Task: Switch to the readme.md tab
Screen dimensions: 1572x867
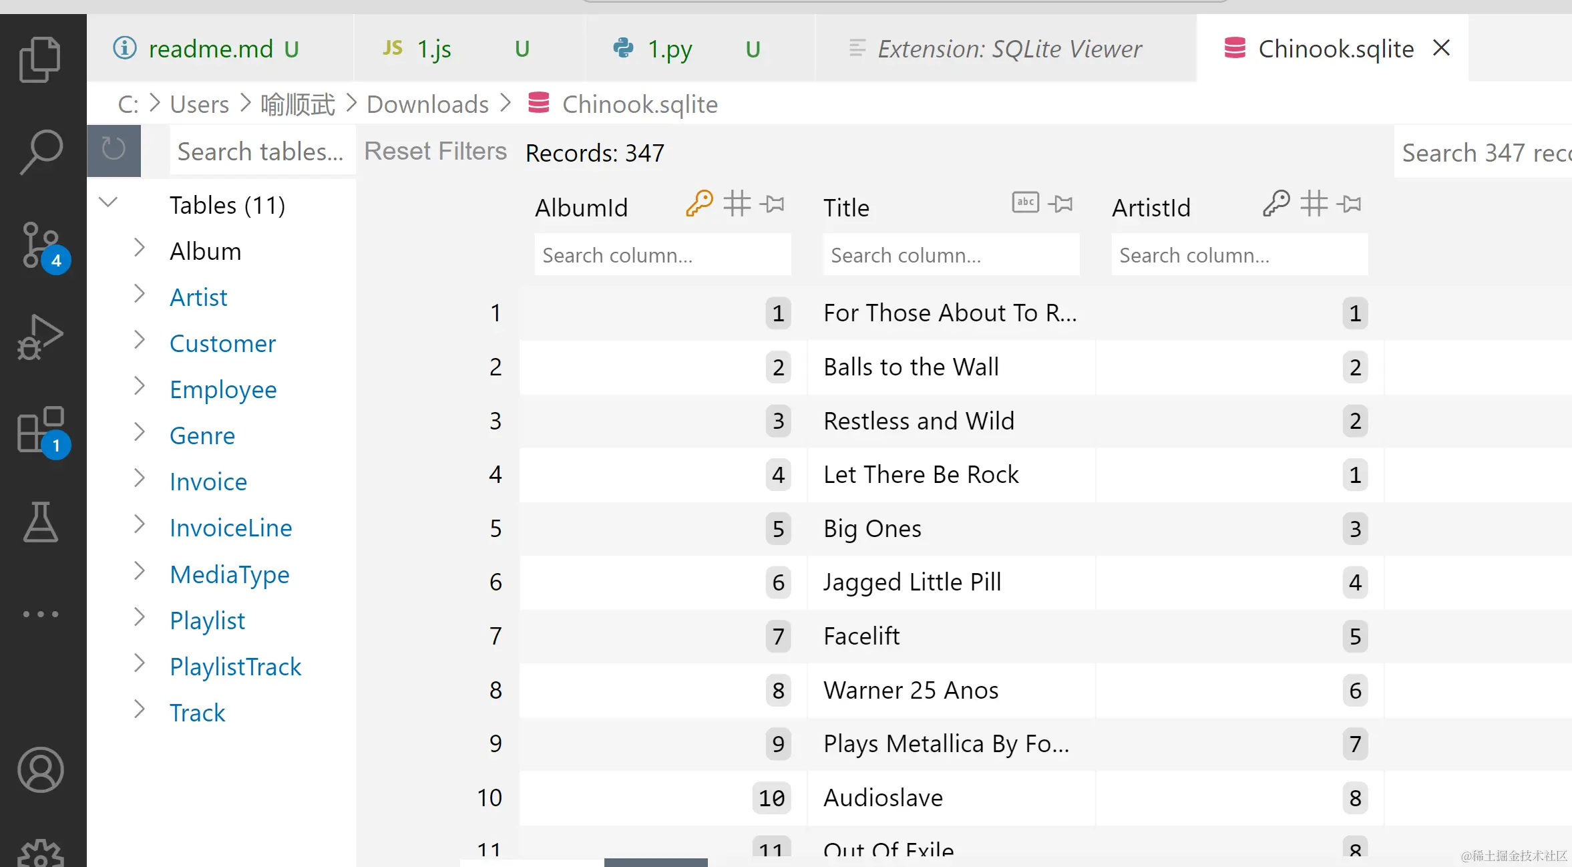Action: [x=210, y=49]
